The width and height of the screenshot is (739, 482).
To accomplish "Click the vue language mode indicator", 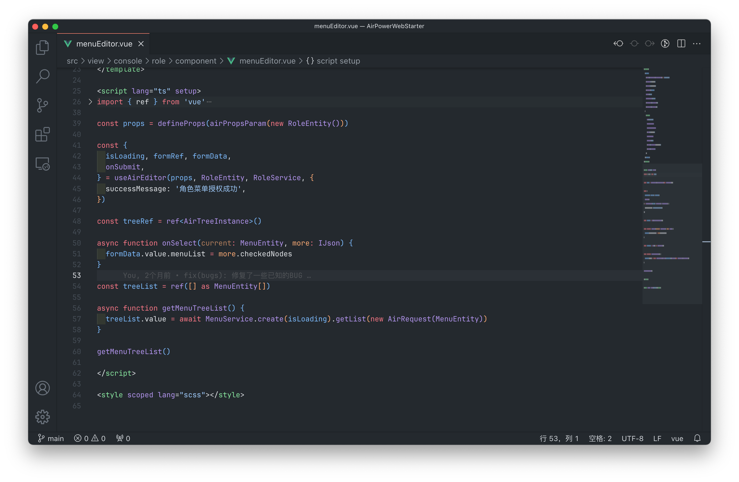I will pyautogui.click(x=677, y=438).
